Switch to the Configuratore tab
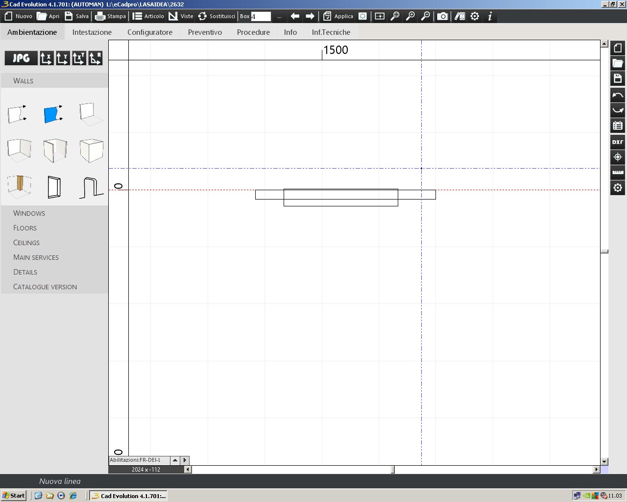The height and width of the screenshot is (502, 627). point(150,32)
